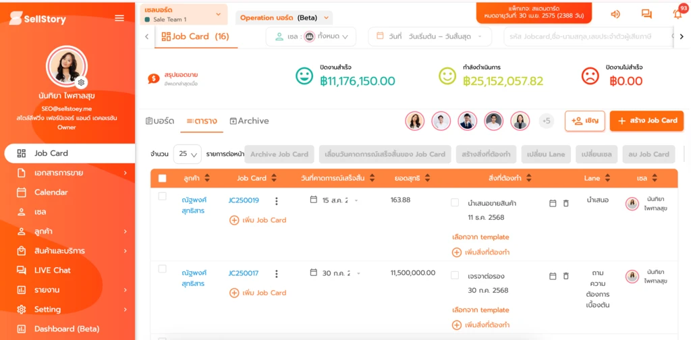This screenshot has width=691, height=340.
Task: Tick row checkbox for JC250017
Action: click(162, 269)
